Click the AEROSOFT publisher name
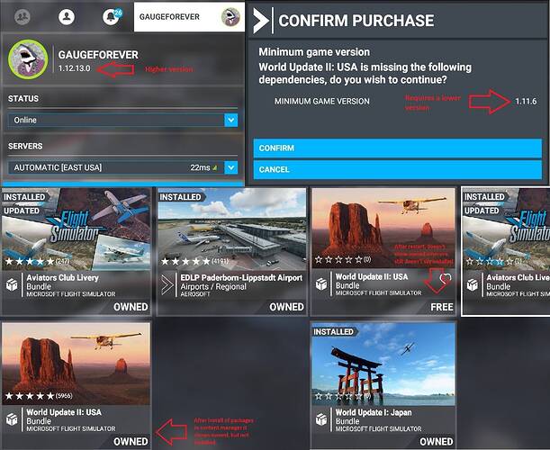The image size is (550, 450). [195, 294]
